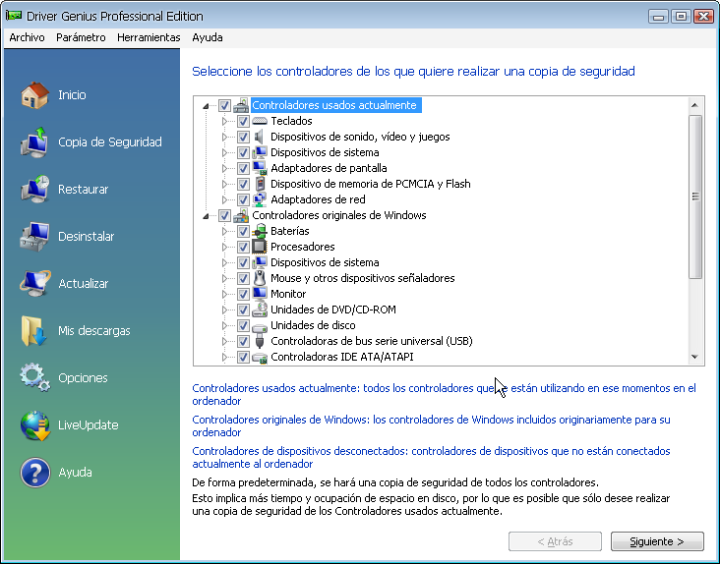Select the Controladoras IDE ATA/ATAPI text
The height and width of the screenshot is (564, 720).
(x=342, y=357)
